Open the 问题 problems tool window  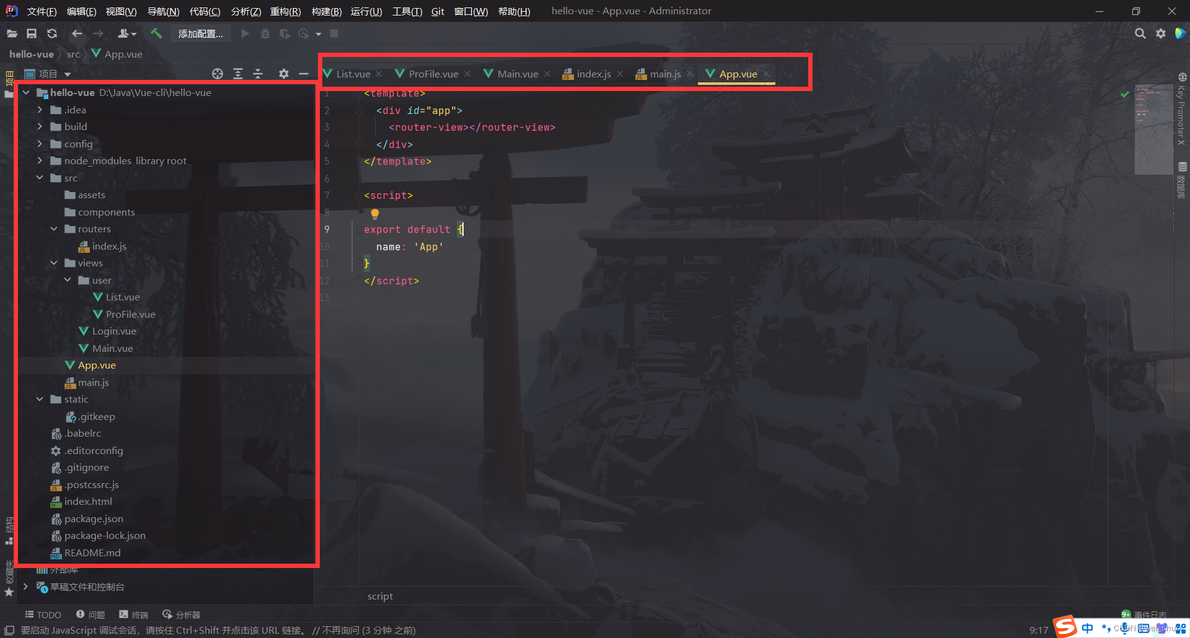(x=90, y=614)
